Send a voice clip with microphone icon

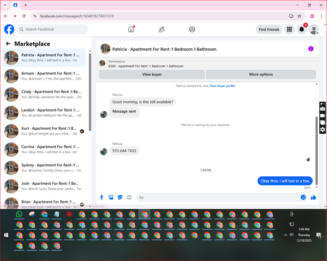point(101,197)
